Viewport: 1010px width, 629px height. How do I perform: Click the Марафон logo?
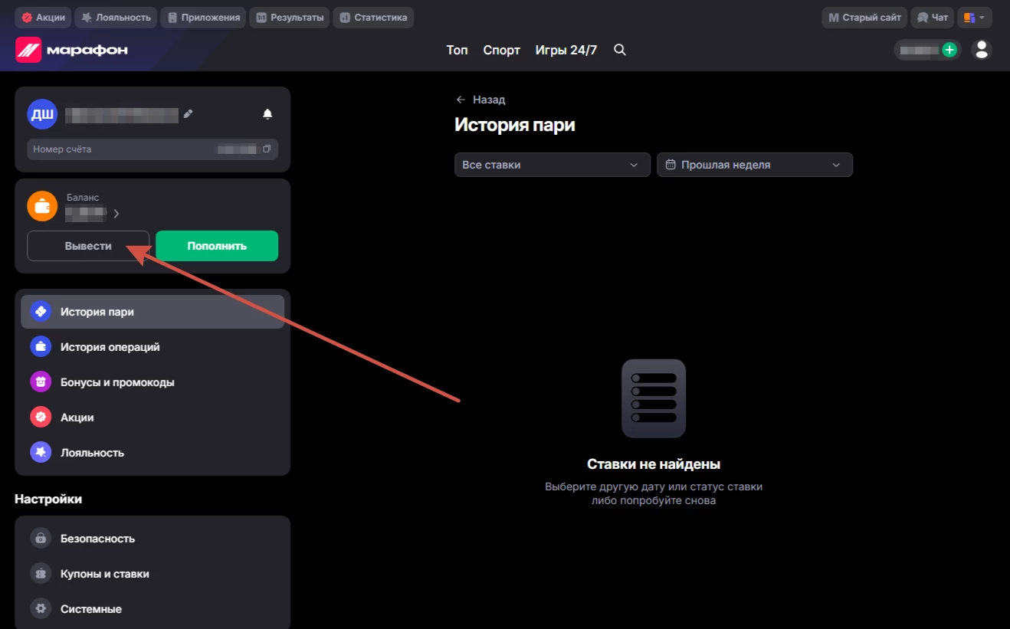pos(72,50)
